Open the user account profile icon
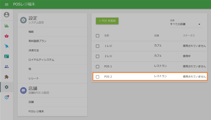 7,15
